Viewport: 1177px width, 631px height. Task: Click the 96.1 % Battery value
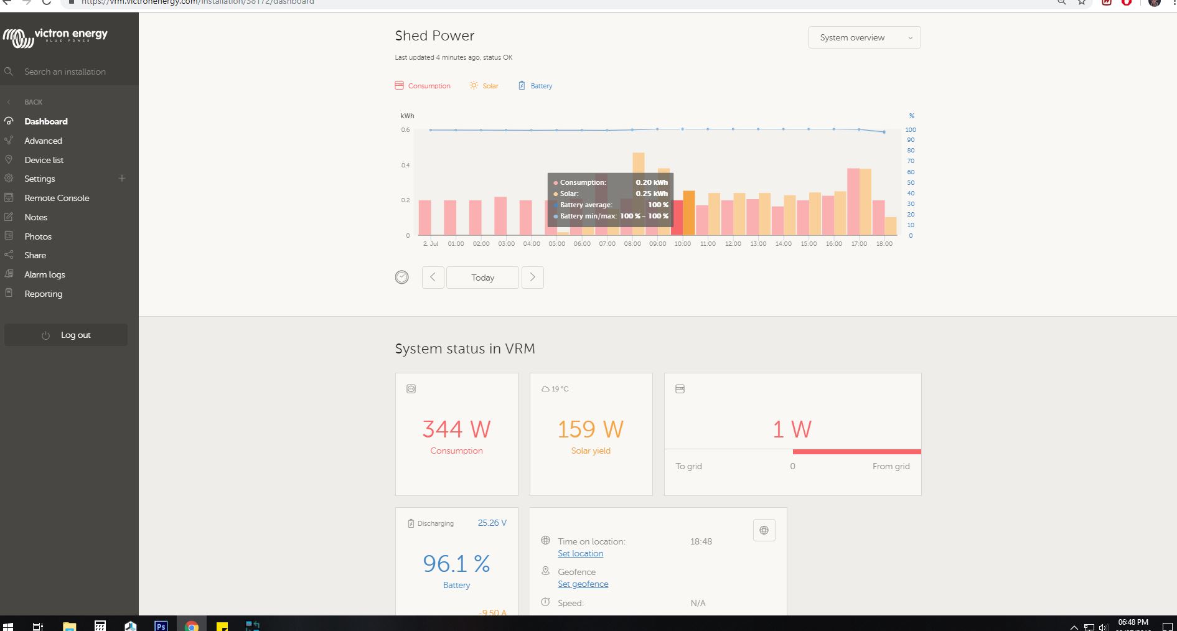click(x=456, y=563)
